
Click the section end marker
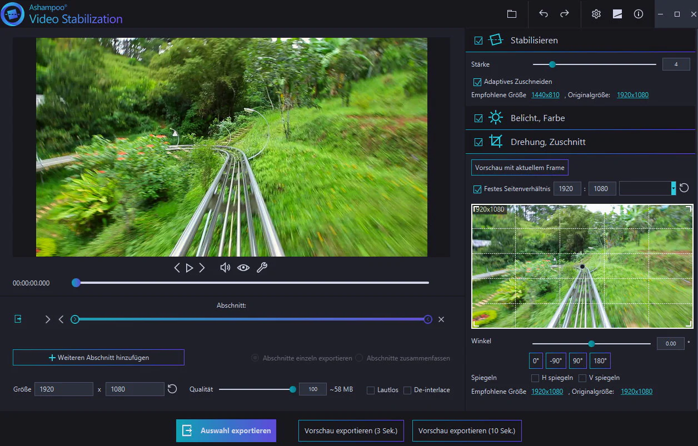428,319
